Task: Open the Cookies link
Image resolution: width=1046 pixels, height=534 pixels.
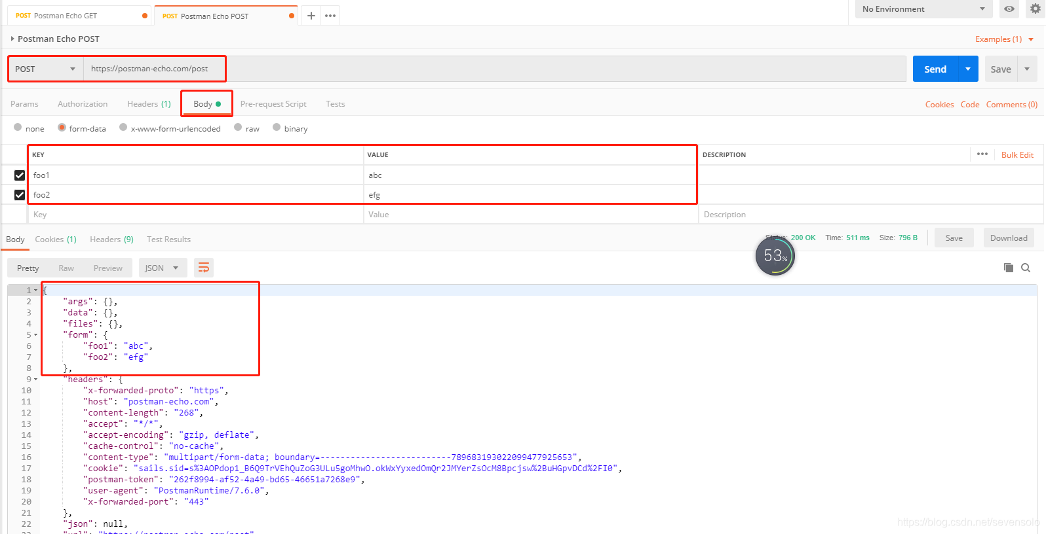Action: (939, 105)
